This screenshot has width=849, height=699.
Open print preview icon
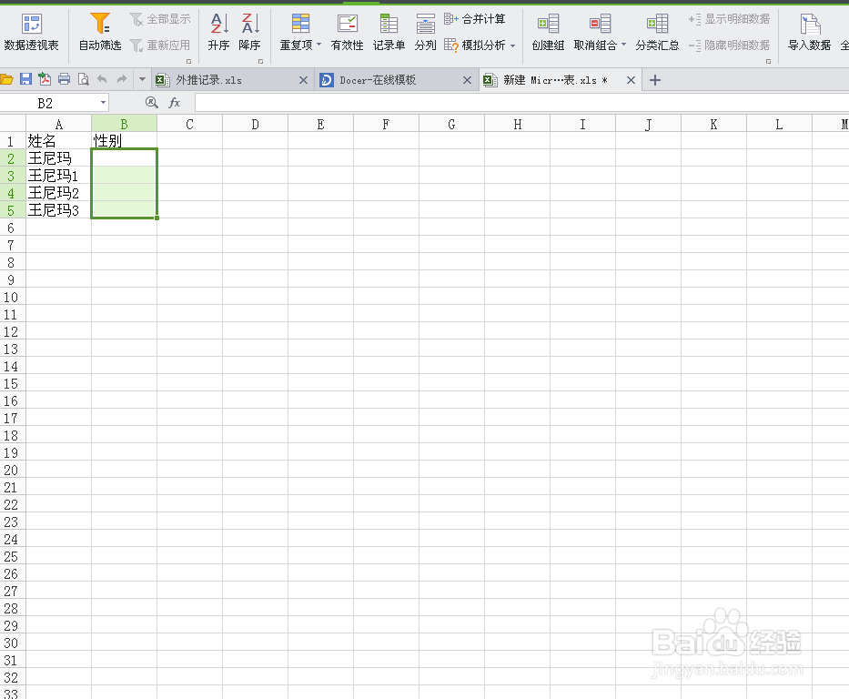tap(83, 79)
